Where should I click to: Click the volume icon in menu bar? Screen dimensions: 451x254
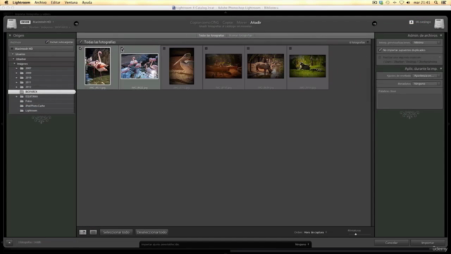(408, 3)
